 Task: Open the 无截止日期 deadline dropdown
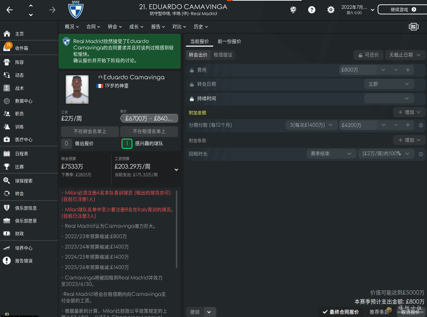[405, 55]
